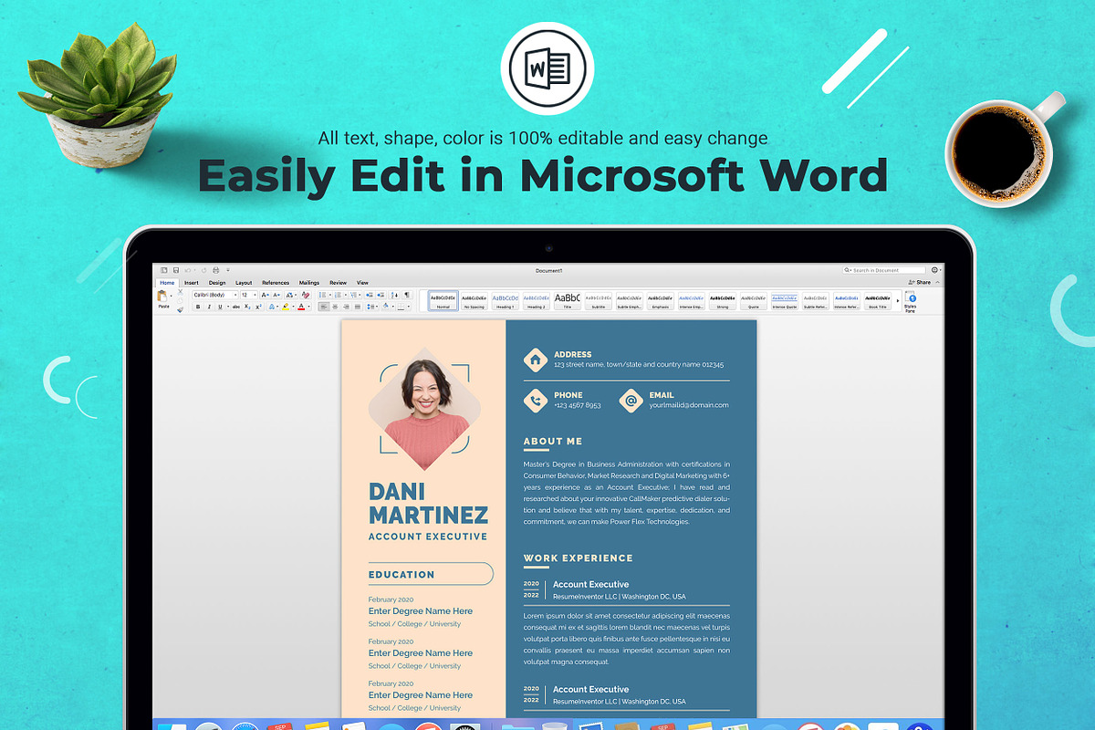Toggle Underline formatting
Viewport: 1095px width, 730px height.
220,307
